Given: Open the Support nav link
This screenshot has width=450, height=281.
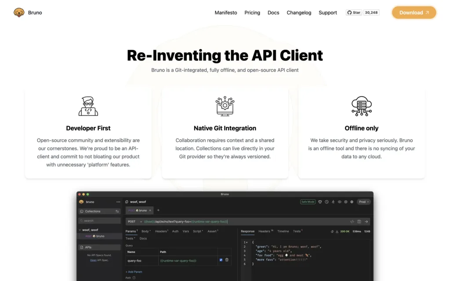Looking at the screenshot, I should (328, 13).
